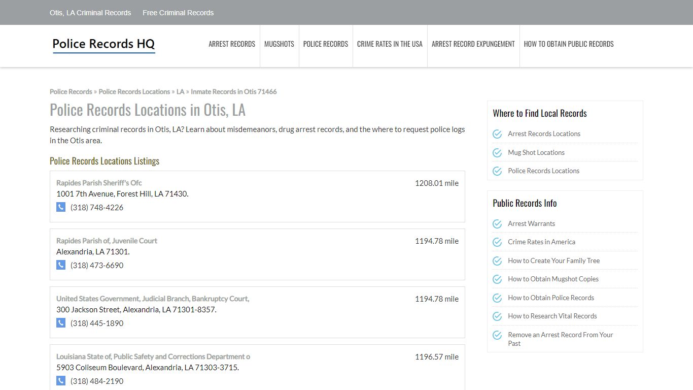This screenshot has height=390, width=693.
Task: Click the Police Records breadcrumb link
Action: pyautogui.click(x=71, y=92)
